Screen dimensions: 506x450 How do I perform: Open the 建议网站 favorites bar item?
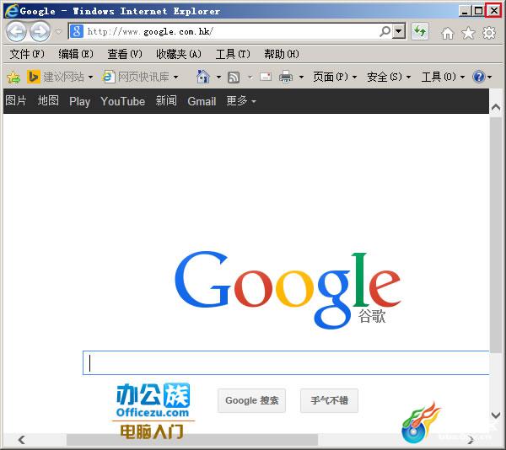point(56,77)
